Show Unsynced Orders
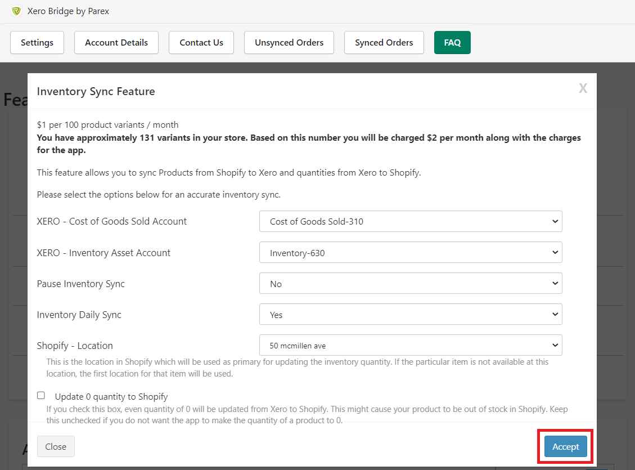Screen dimensions: 635x470 [x=289, y=42]
